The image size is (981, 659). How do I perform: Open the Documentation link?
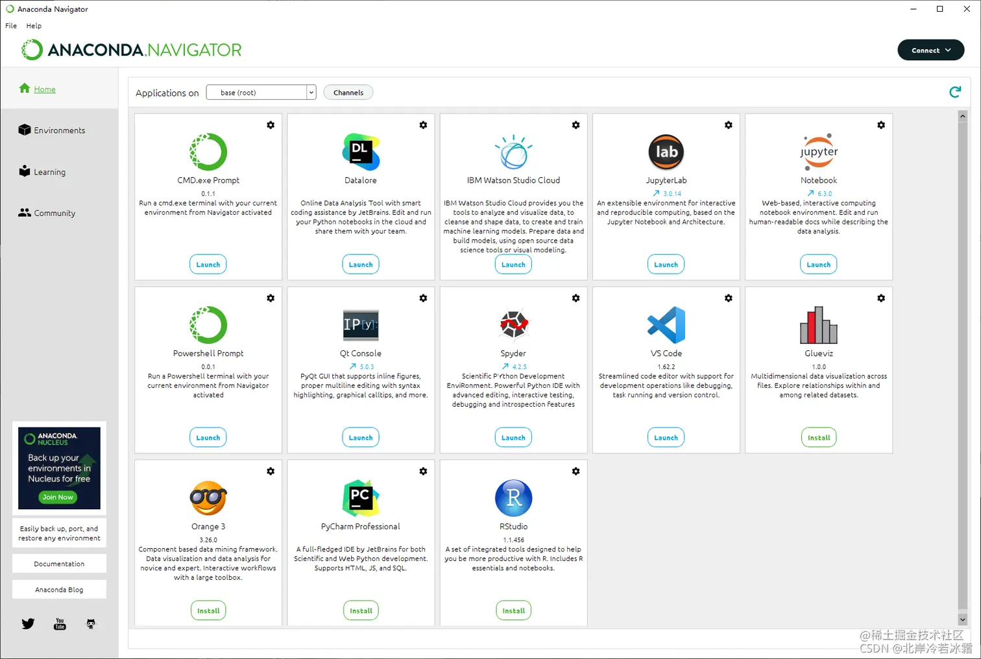[x=59, y=564]
